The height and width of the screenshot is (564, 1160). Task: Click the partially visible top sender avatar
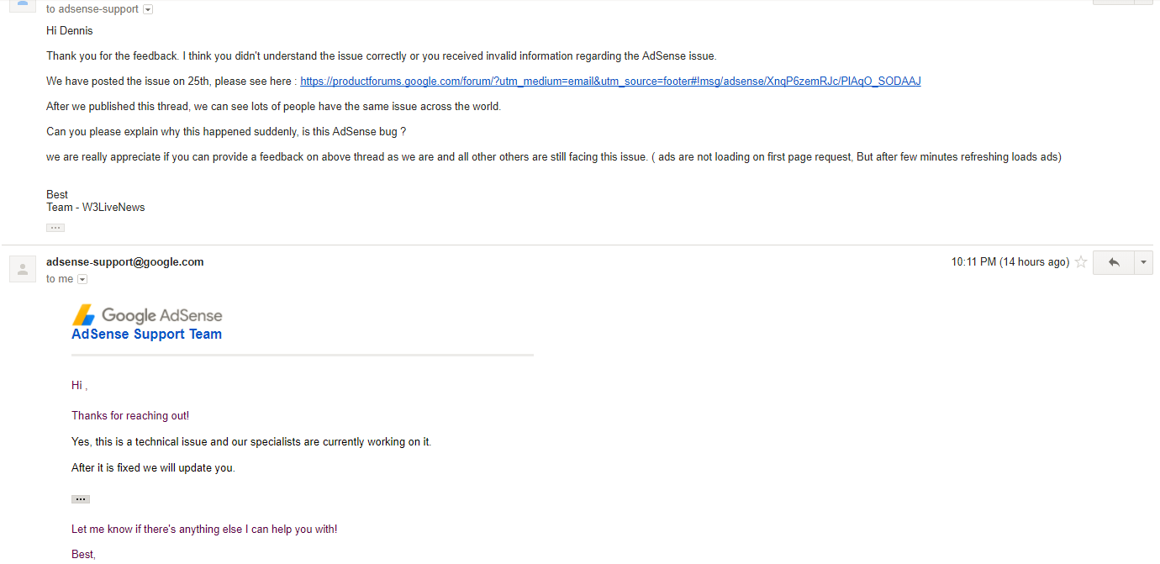tap(23, 6)
